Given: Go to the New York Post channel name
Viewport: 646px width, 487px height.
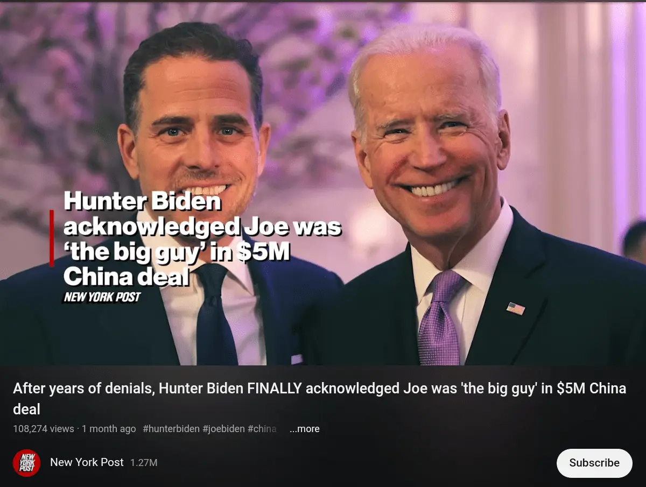Looking at the screenshot, I should click(87, 462).
